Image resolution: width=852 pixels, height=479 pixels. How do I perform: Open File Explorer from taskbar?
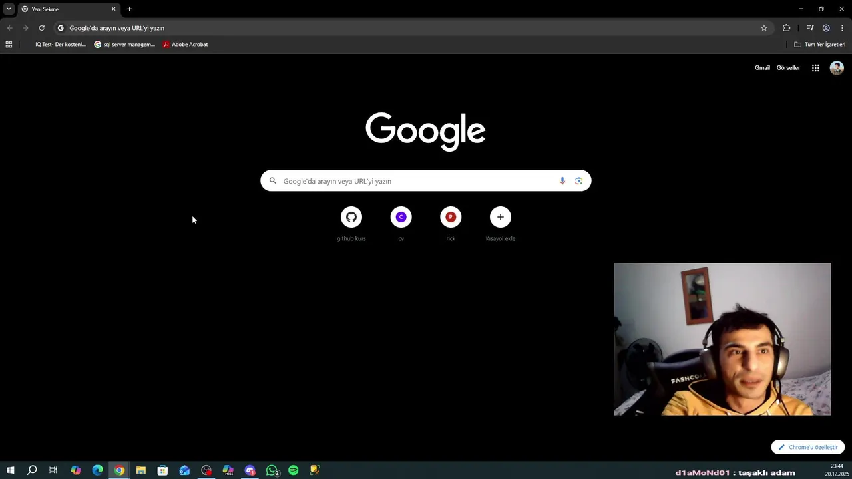coord(141,470)
